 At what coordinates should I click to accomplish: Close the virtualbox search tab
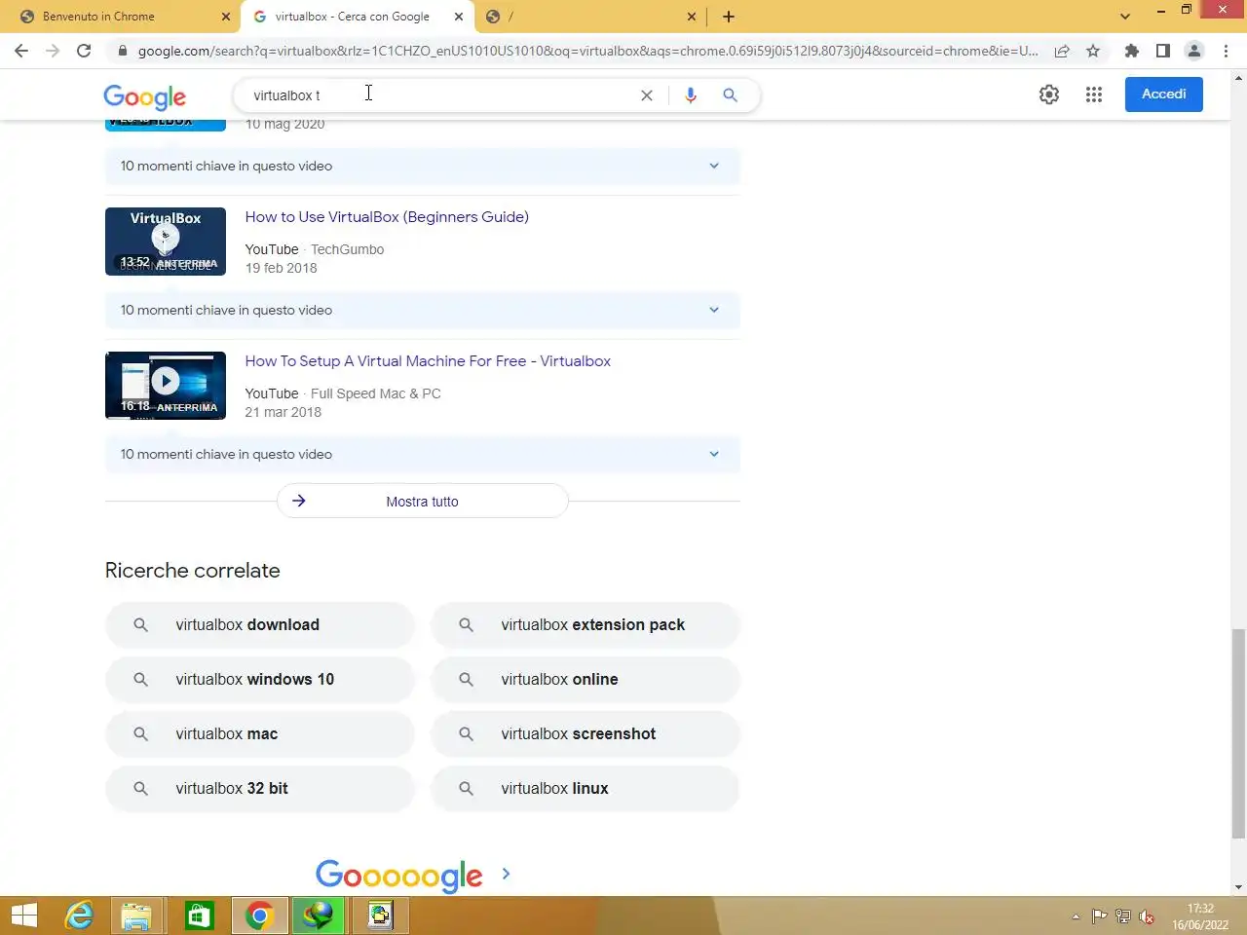pos(459,17)
